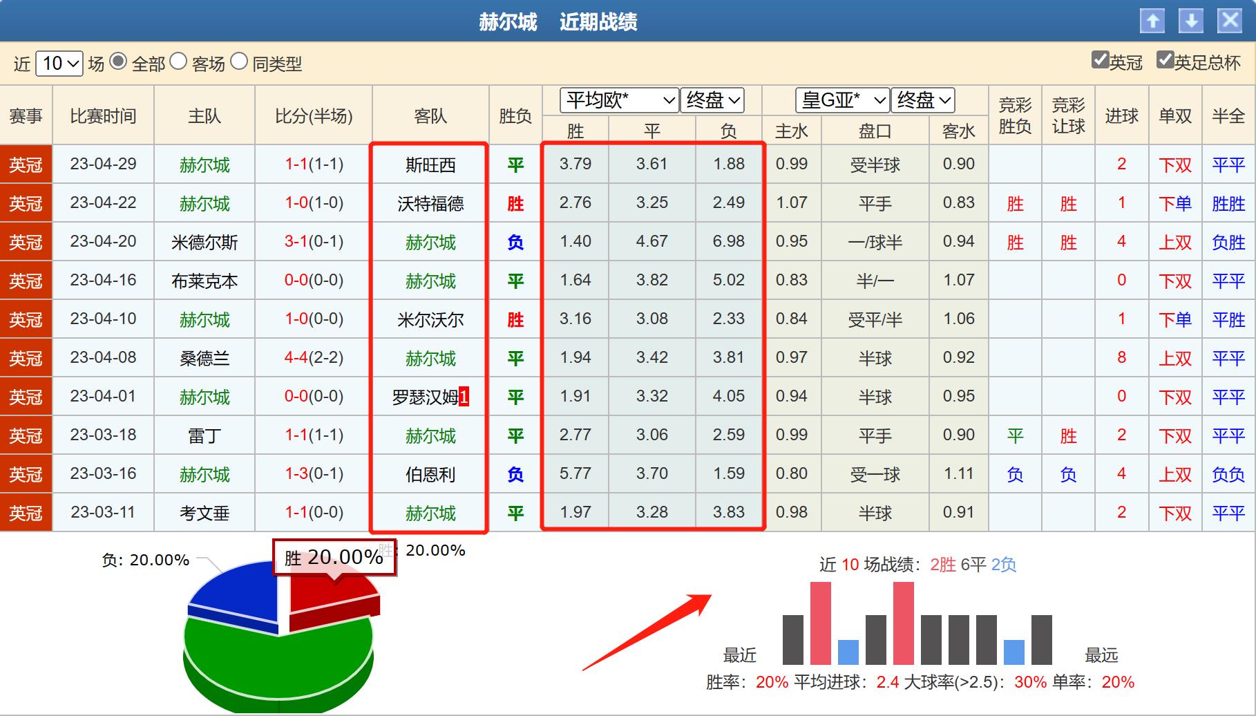Click the 英冠 label in the first row
The width and height of the screenshot is (1256, 716).
[x=26, y=164]
